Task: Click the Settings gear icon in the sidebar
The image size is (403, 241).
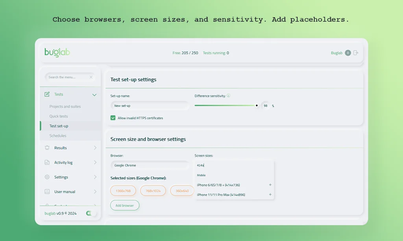Action: pos(47,177)
